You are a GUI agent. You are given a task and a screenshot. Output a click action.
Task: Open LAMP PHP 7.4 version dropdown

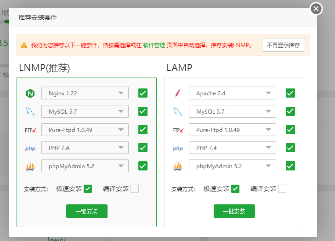point(233,148)
